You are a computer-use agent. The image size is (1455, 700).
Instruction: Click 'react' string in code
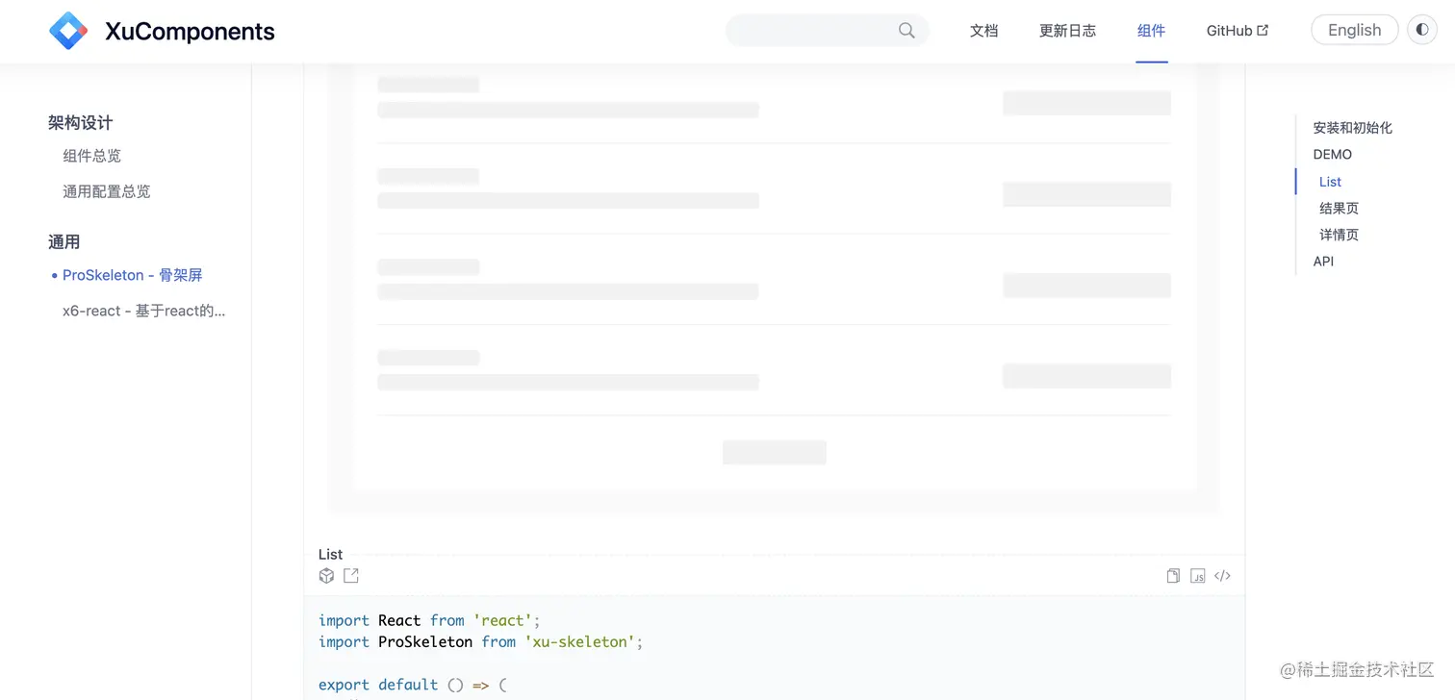coord(502,620)
